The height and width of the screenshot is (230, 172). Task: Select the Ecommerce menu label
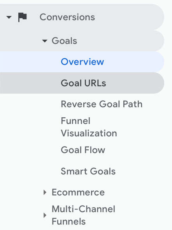(78, 192)
